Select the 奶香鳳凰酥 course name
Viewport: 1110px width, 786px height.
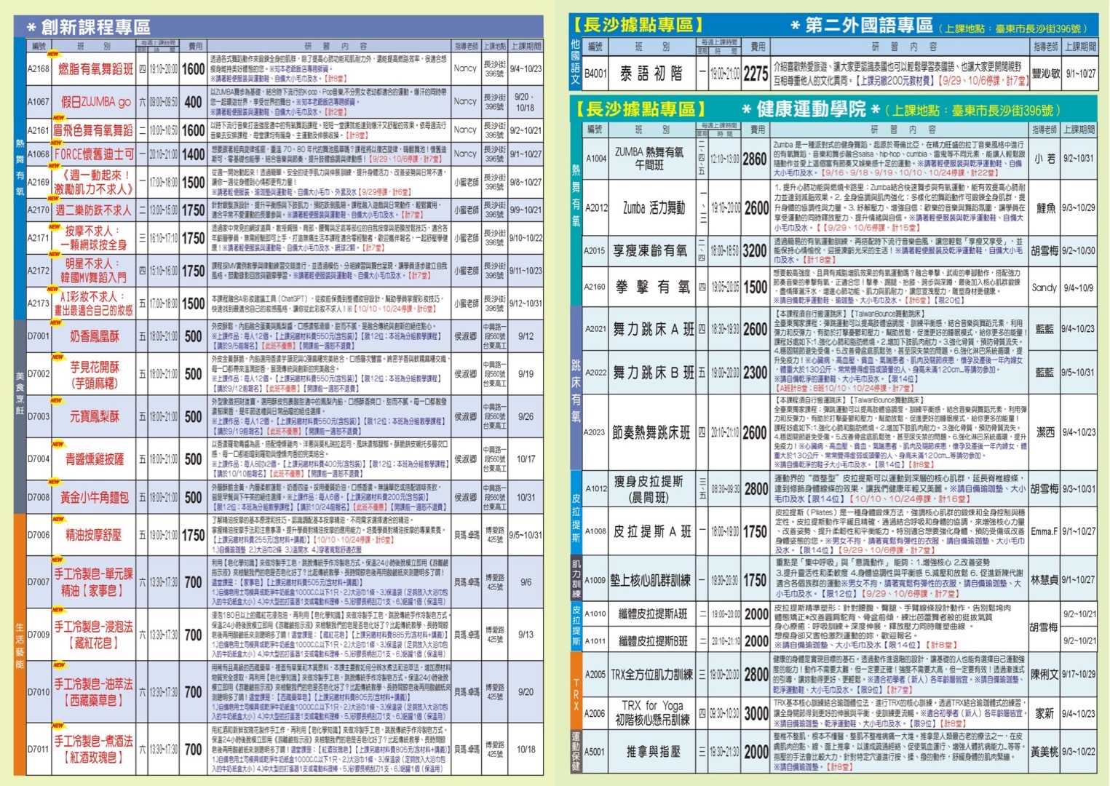(x=94, y=336)
